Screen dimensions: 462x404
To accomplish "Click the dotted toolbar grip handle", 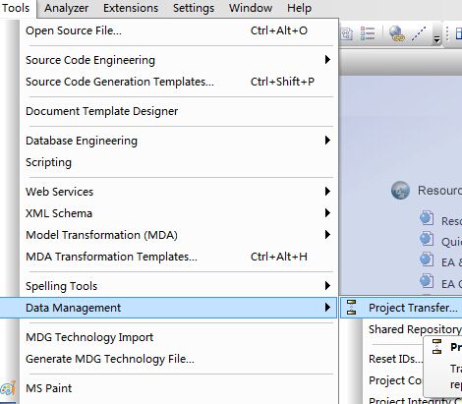I will coord(447,33).
